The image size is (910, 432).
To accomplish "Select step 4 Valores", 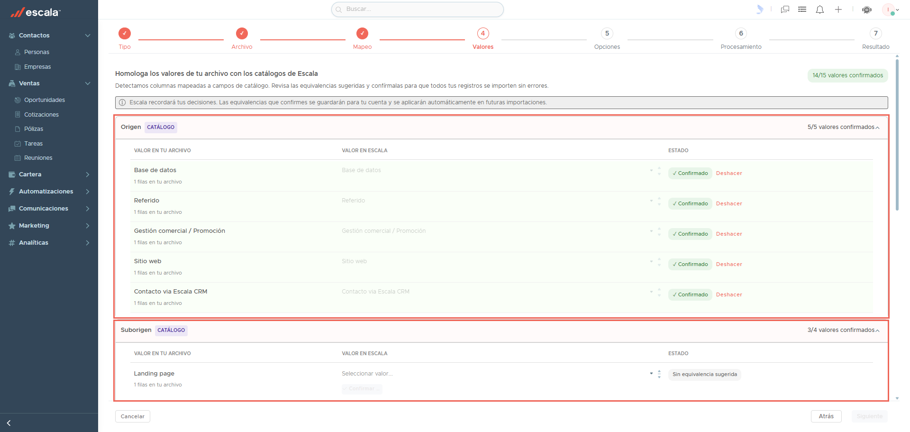I will [483, 38].
